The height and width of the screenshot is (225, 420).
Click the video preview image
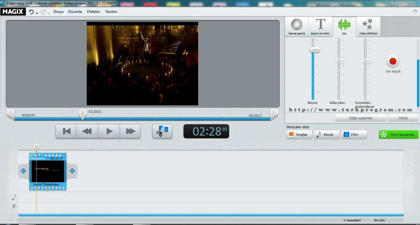tap(142, 64)
